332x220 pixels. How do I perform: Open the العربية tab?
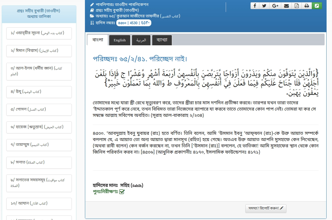pos(141,40)
